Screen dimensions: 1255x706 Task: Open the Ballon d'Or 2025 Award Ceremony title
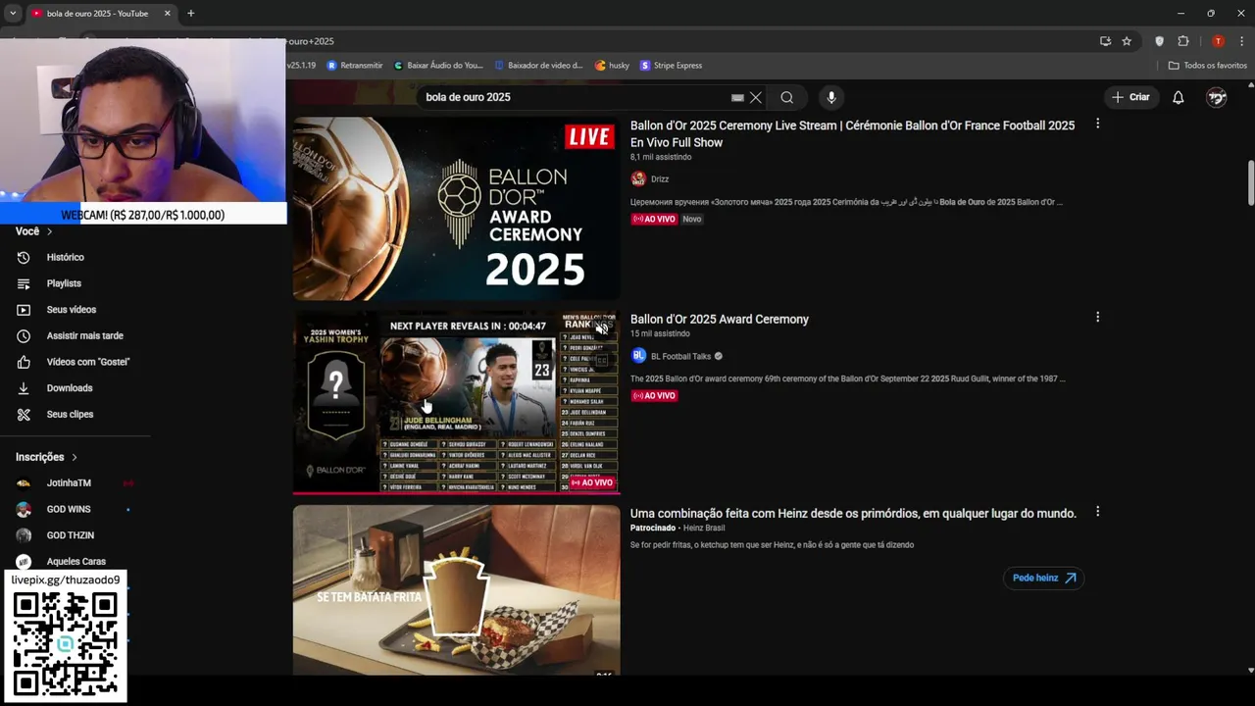pyautogui.click(x=720, y=319)
